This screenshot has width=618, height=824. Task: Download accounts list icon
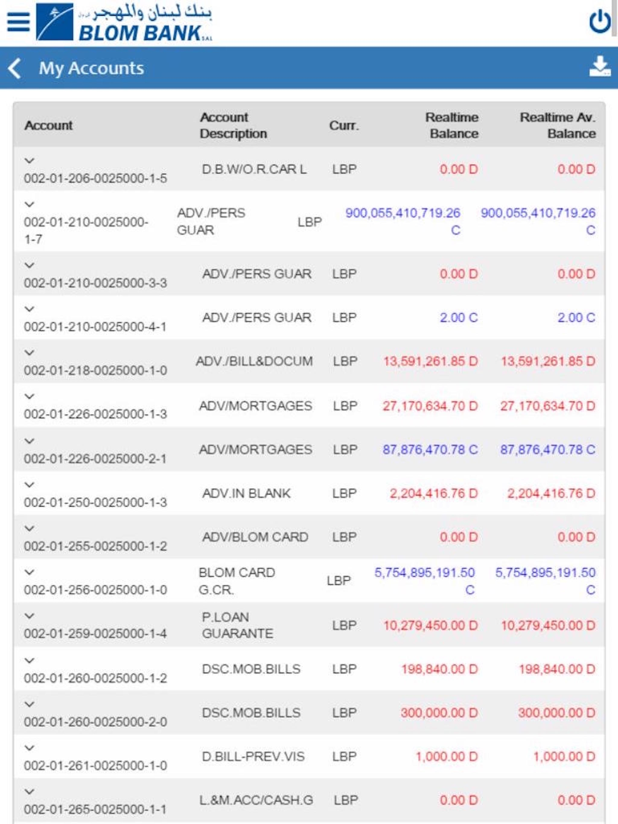(600, 66)
